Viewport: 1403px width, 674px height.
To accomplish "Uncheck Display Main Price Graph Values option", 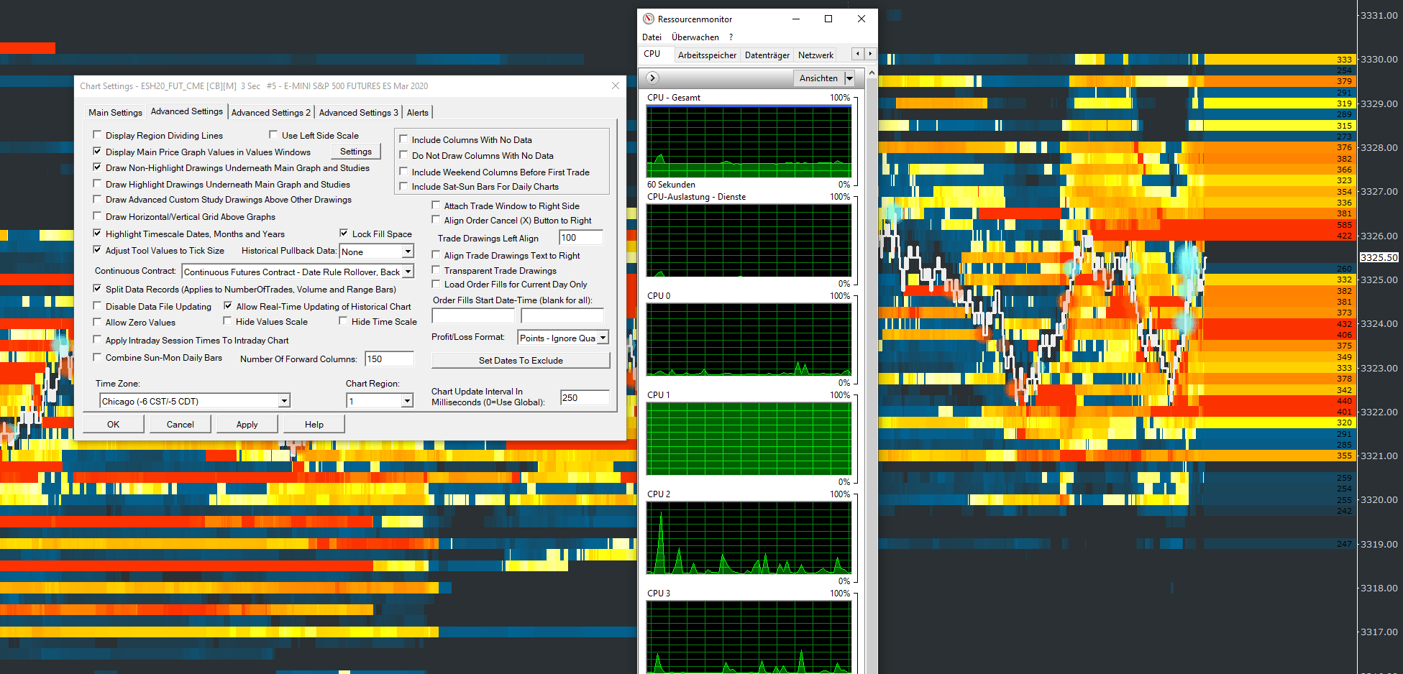I will [x=97, y=151].
